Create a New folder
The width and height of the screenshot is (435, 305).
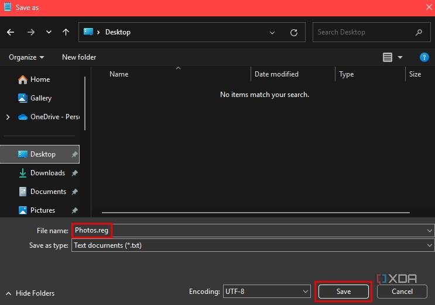79,57
